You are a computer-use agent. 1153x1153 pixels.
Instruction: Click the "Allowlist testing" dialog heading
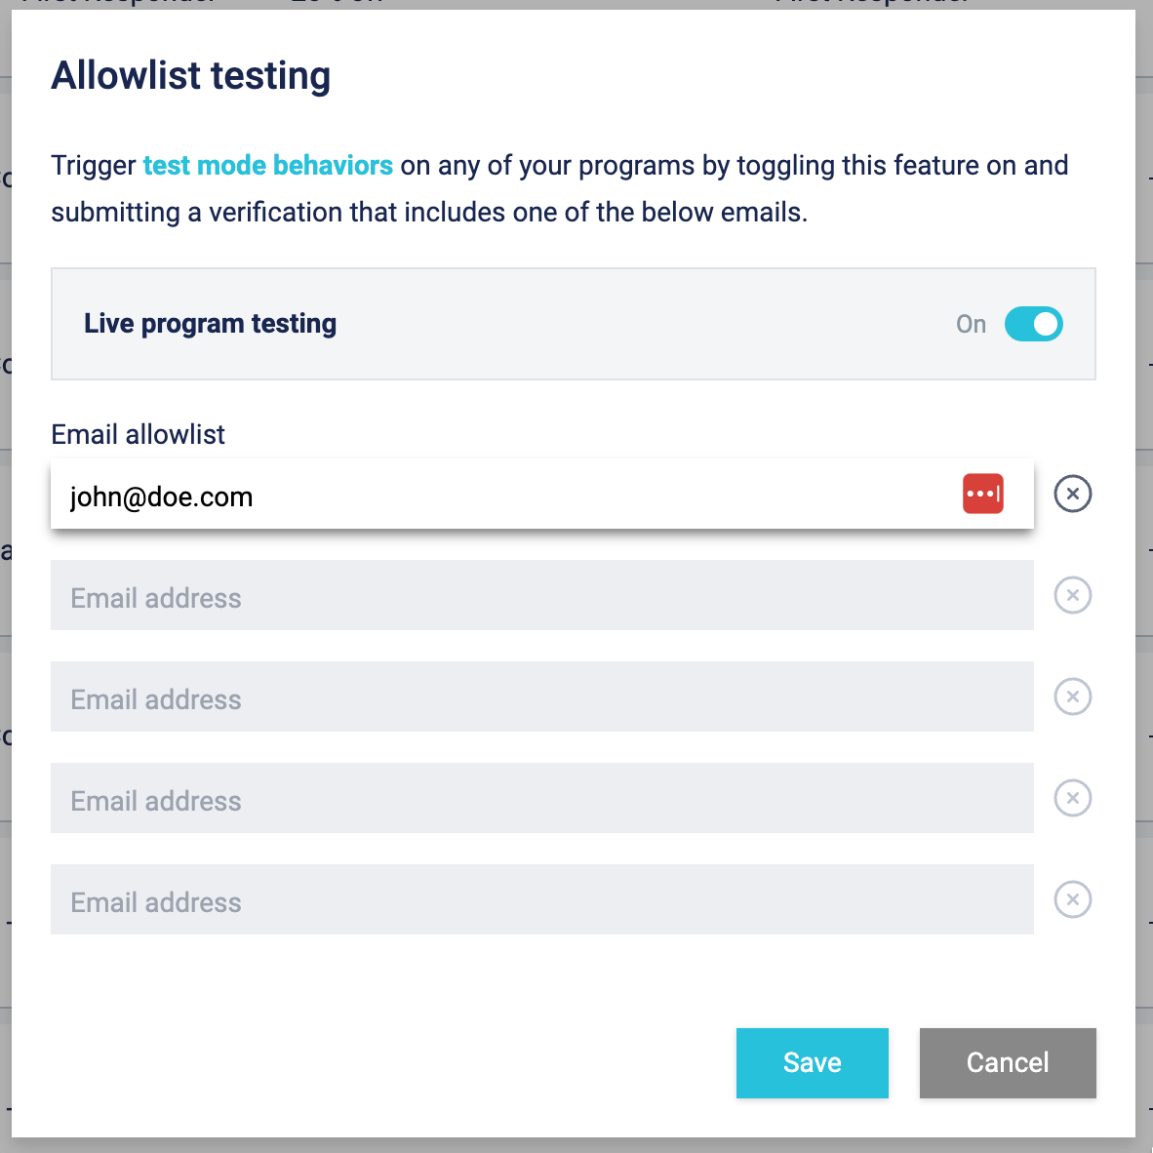191,76
